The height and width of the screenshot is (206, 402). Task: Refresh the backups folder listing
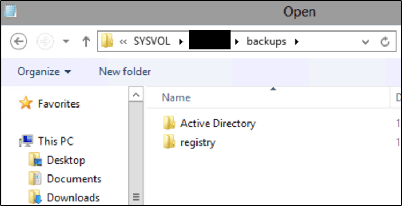[x=385, y=41]
